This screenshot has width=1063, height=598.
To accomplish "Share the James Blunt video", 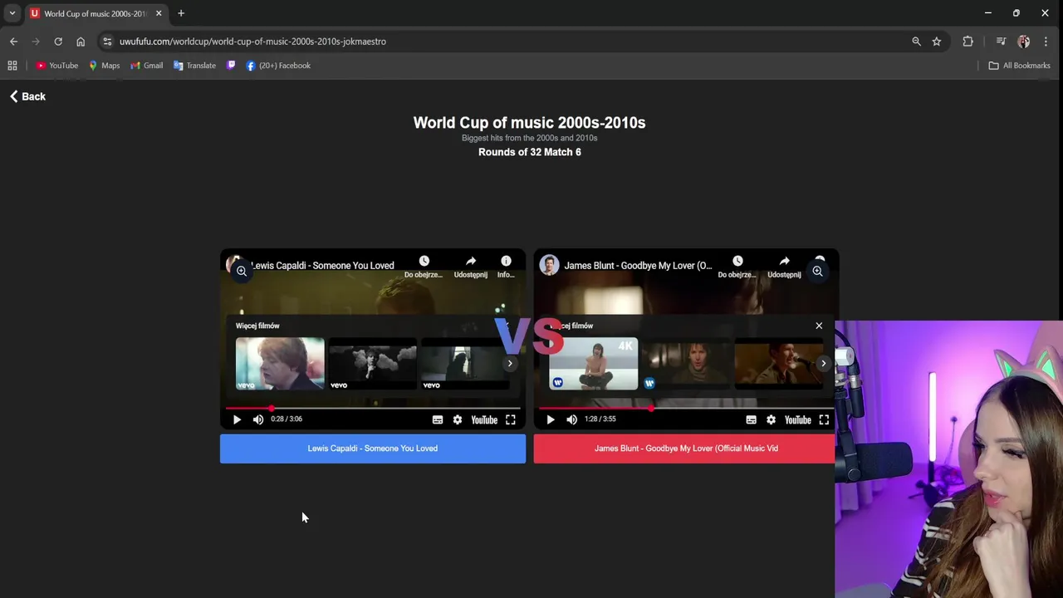I will pos(784,266).
